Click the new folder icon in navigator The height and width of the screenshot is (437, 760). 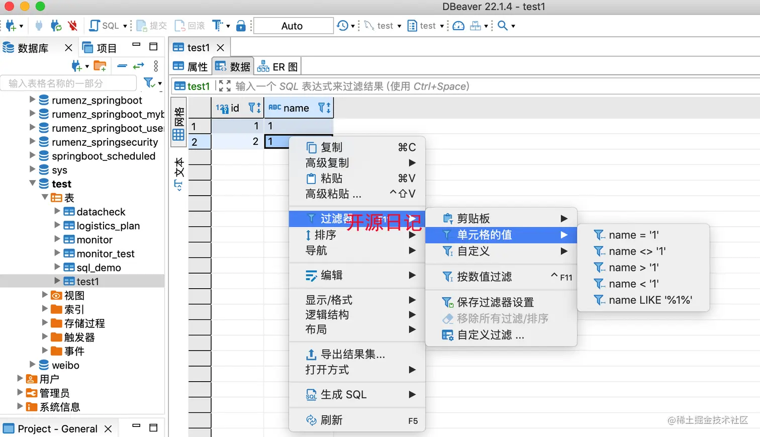point(100,66)
